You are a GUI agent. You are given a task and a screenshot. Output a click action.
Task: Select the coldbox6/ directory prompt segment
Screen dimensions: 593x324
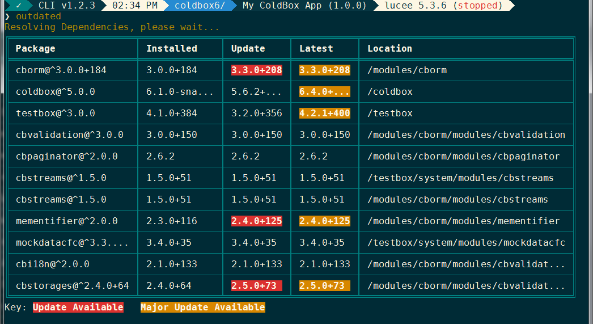click(x=200, y=6)
